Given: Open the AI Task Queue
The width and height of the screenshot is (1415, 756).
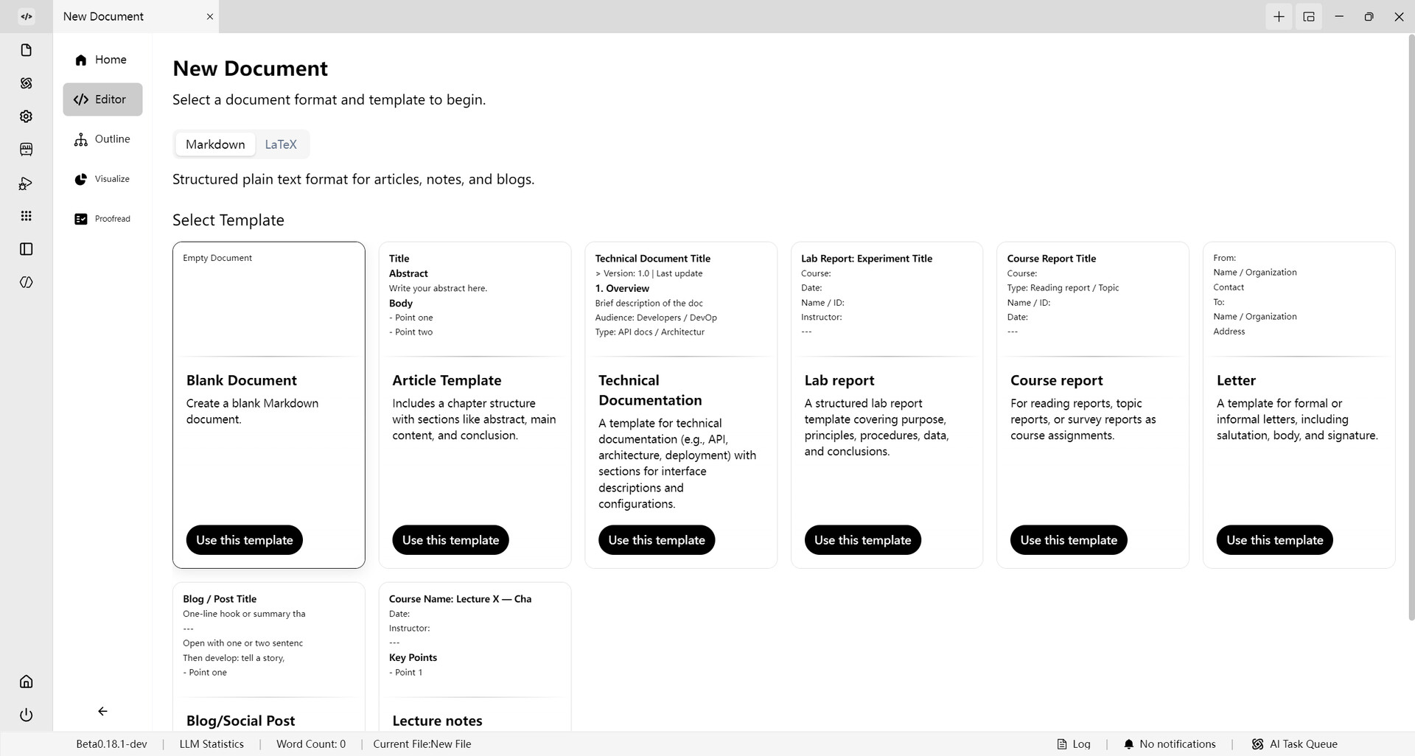Looking at the screenshot, I should pos(1295,744).
